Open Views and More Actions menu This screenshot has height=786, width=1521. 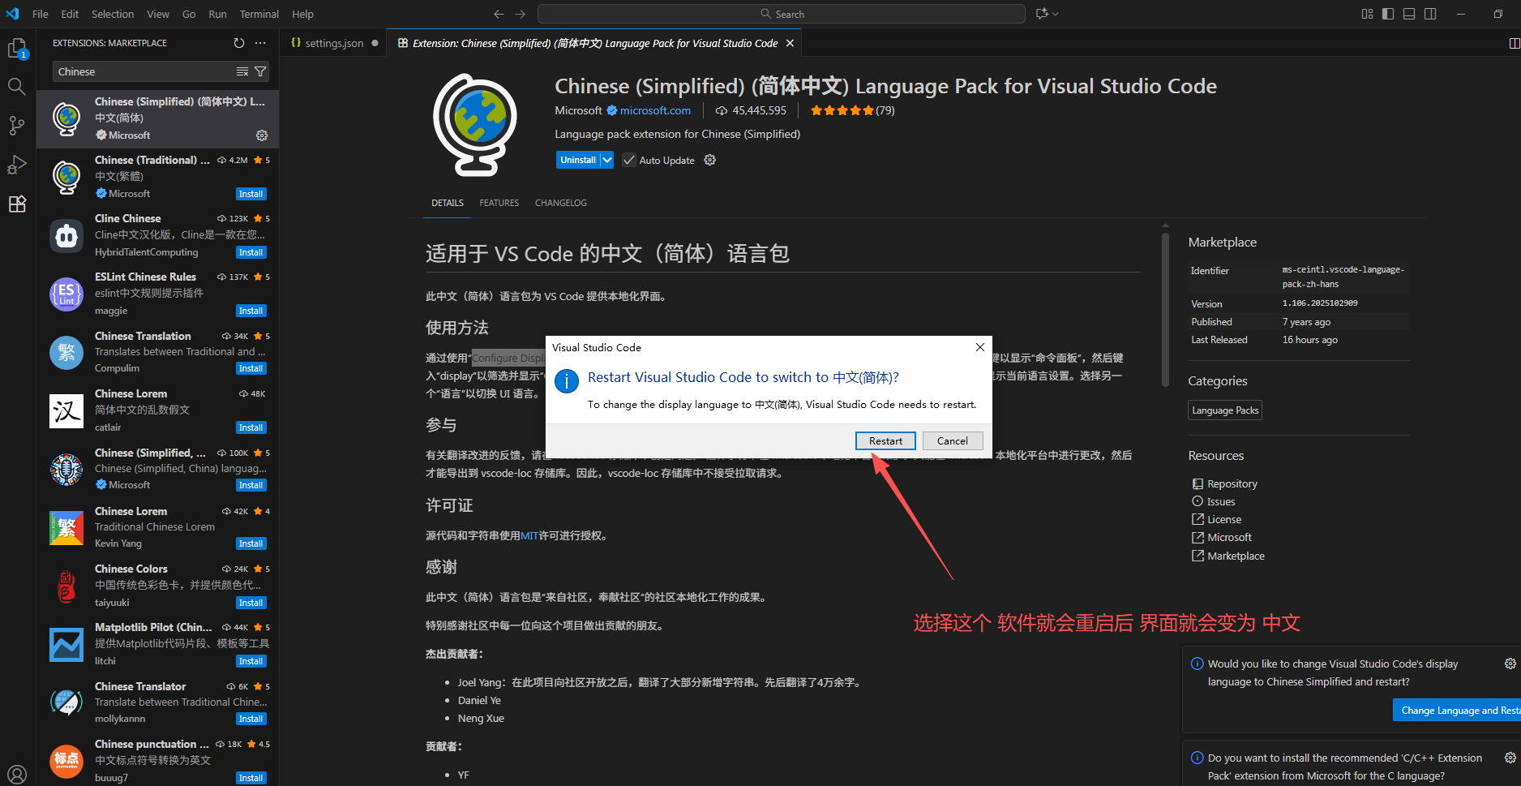260,42
